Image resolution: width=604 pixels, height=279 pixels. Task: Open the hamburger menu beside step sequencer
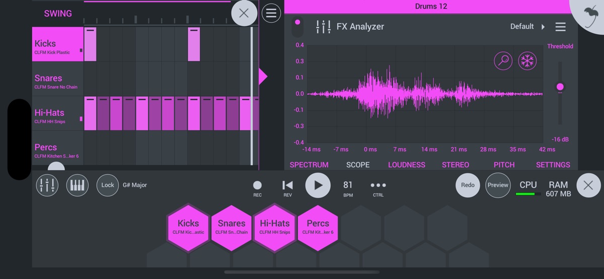[x=271, y=14]
